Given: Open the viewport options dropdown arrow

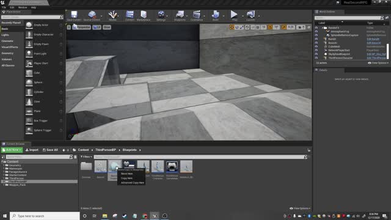Looking at the screenshot, I should pos(69,27).
